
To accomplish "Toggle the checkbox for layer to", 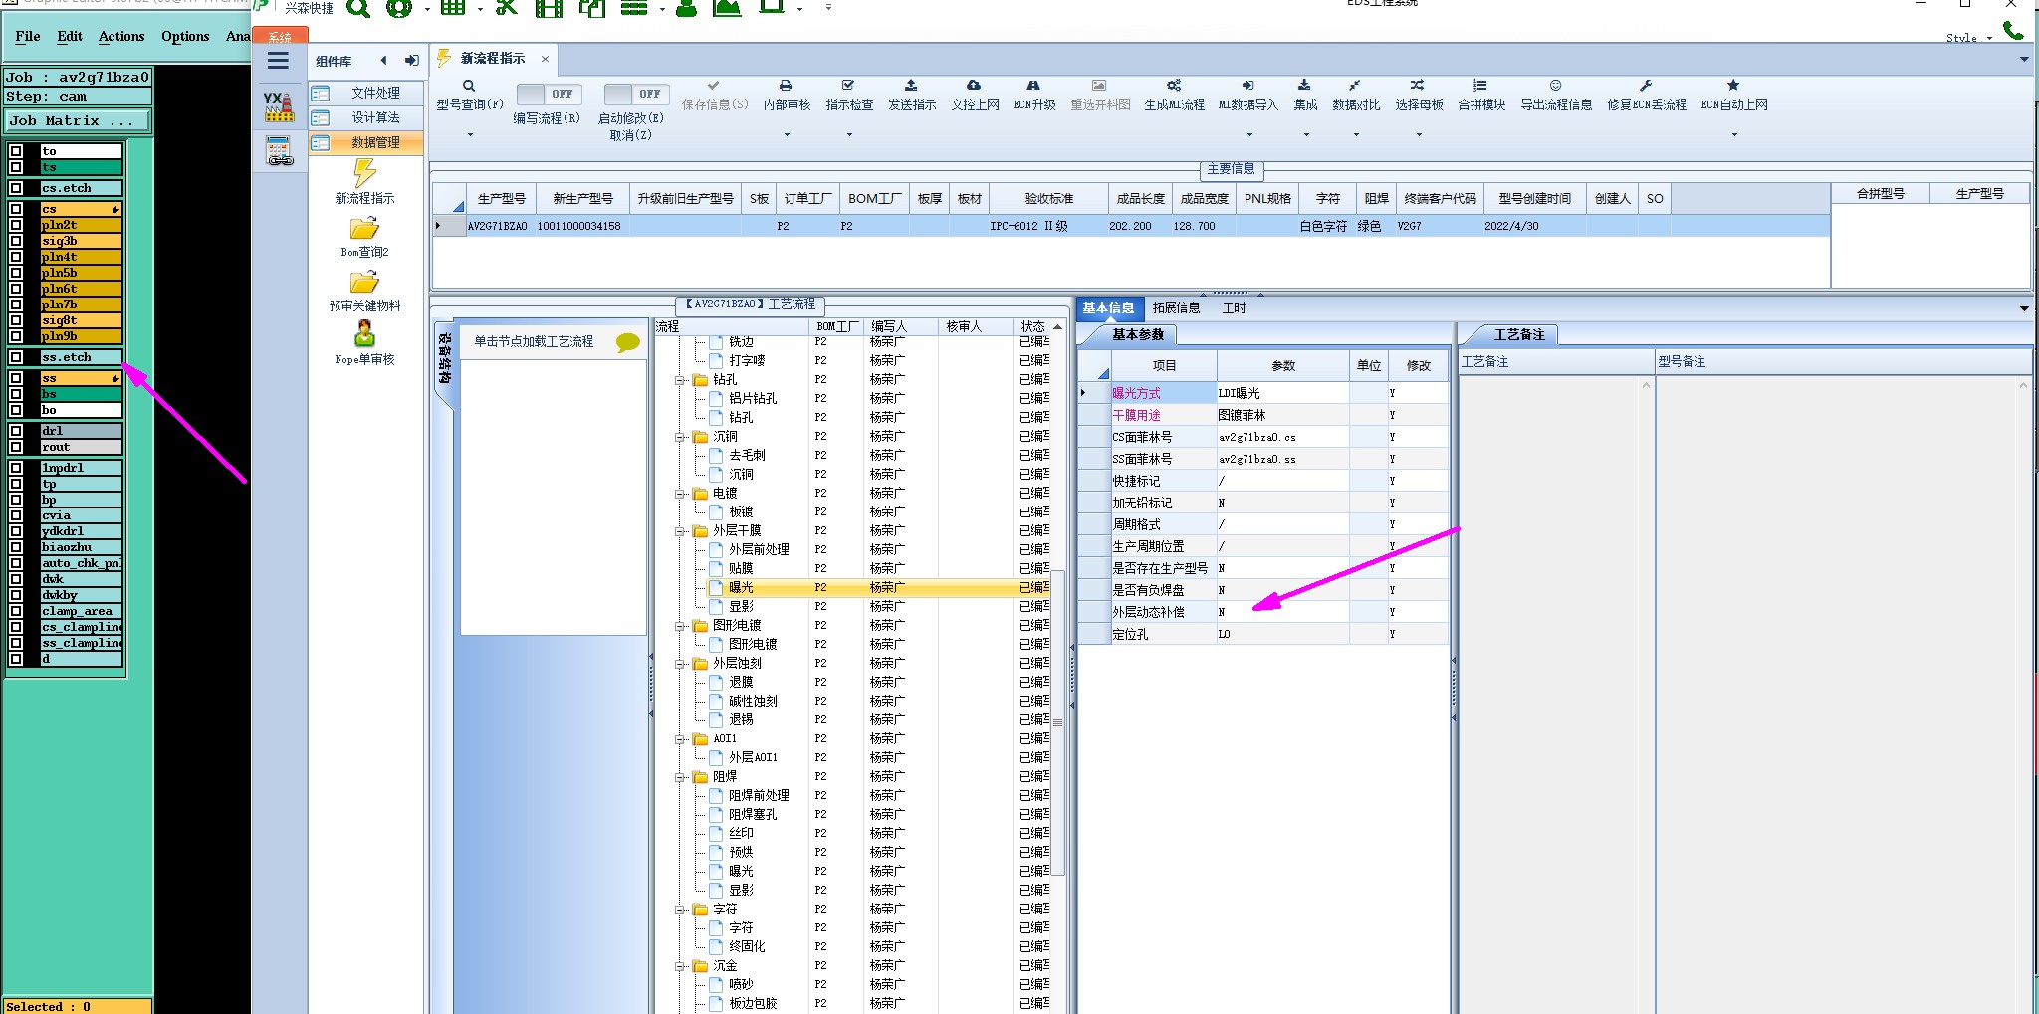I will point(16,152).
